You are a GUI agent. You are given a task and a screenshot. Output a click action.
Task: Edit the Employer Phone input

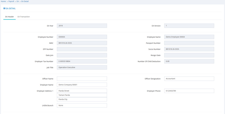point(189,91)
